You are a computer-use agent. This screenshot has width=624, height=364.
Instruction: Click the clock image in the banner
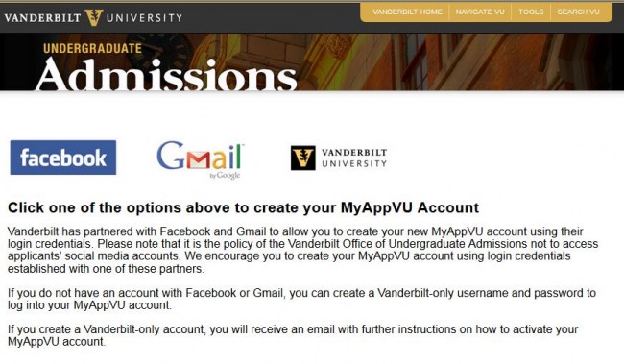159,52
